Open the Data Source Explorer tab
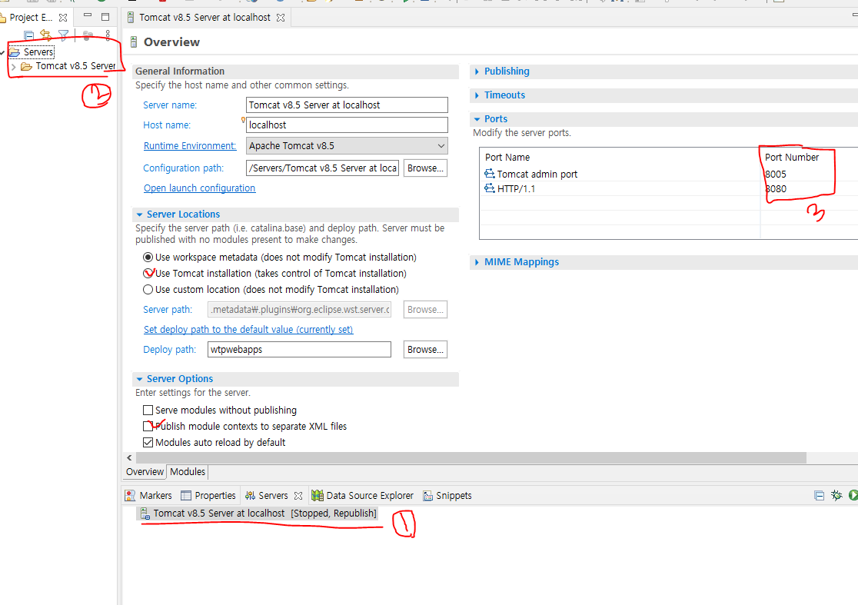The image size is (858, 605). (362, 496)
